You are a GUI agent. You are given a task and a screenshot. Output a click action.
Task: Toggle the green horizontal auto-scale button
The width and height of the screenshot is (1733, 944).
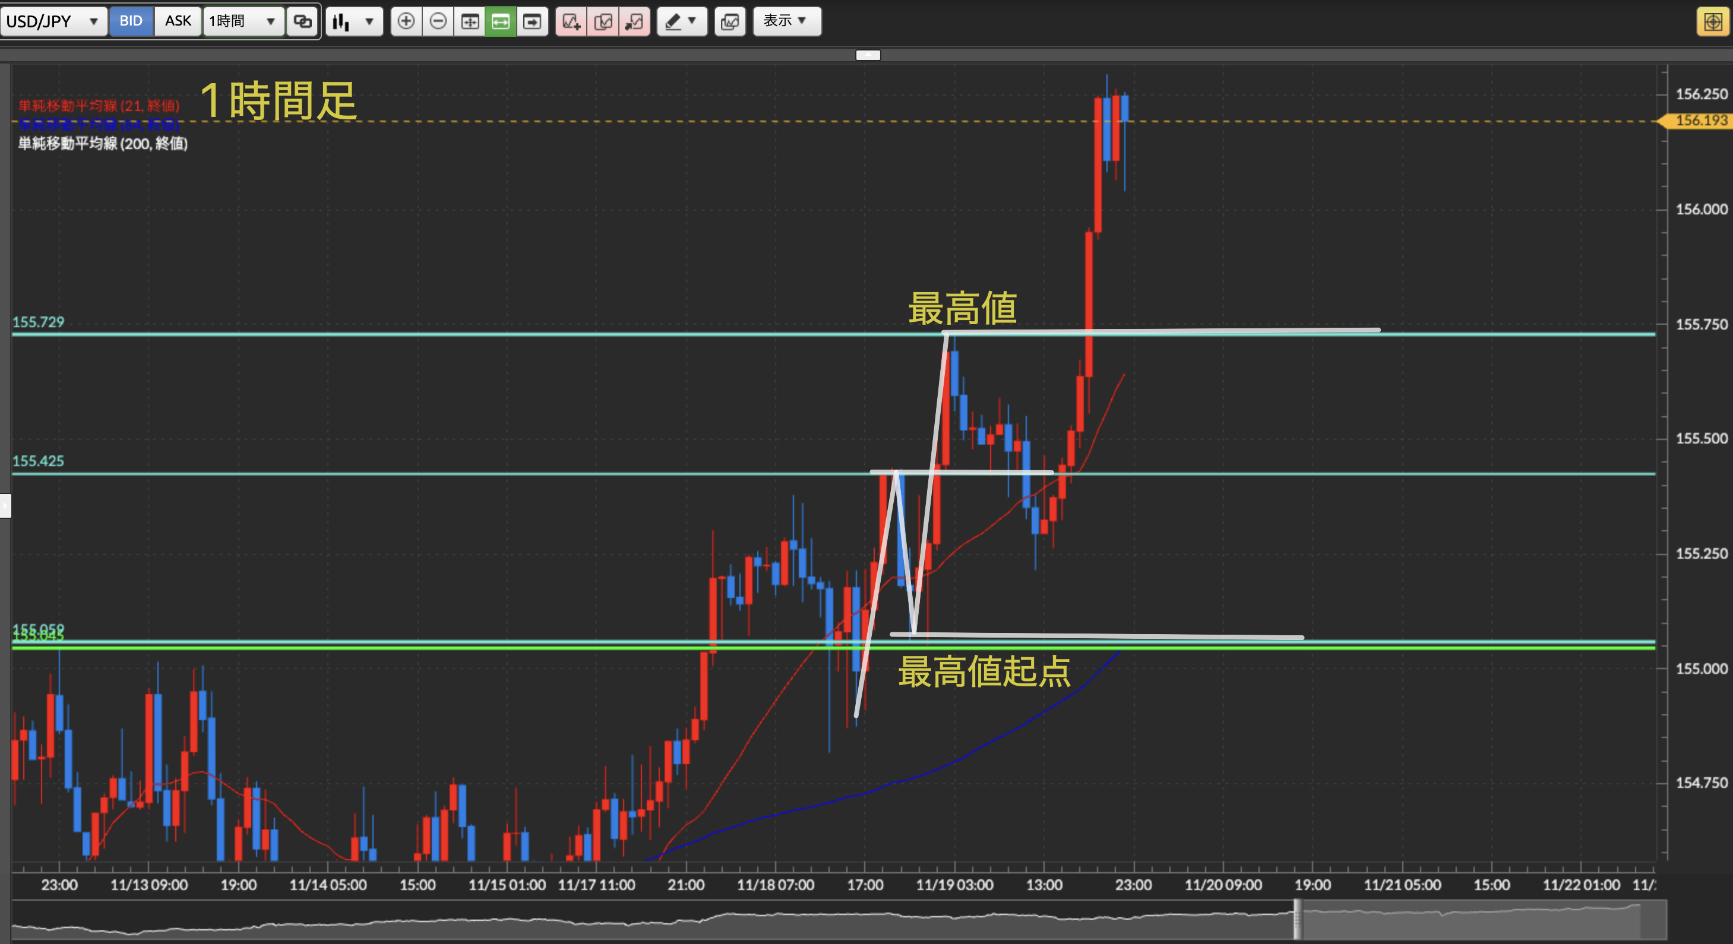[x=501, y=21]
